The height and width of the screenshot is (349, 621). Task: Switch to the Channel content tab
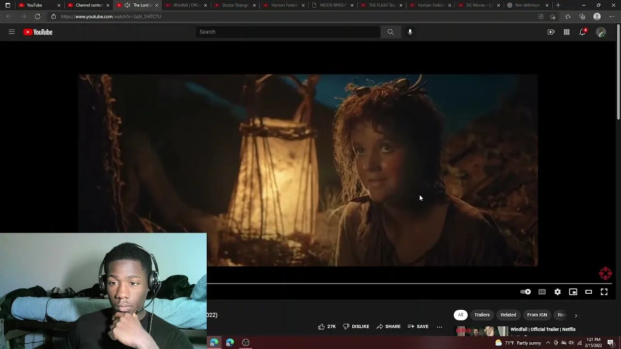tap(88, 5)
